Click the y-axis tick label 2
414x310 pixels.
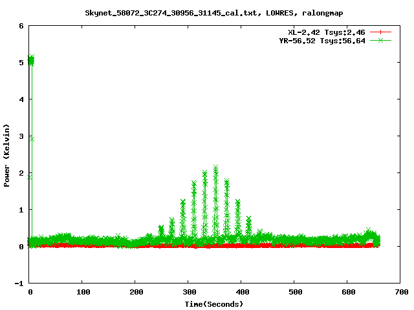21,173
